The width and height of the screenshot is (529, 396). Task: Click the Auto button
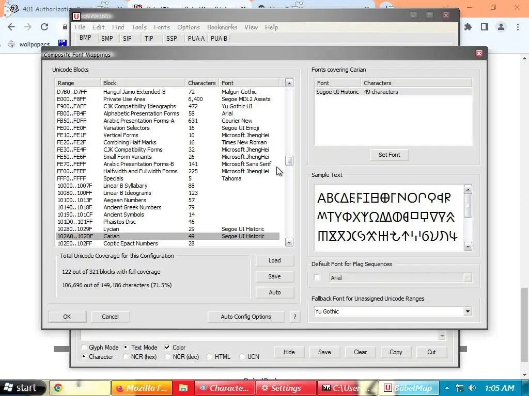(x=275, y=292)
